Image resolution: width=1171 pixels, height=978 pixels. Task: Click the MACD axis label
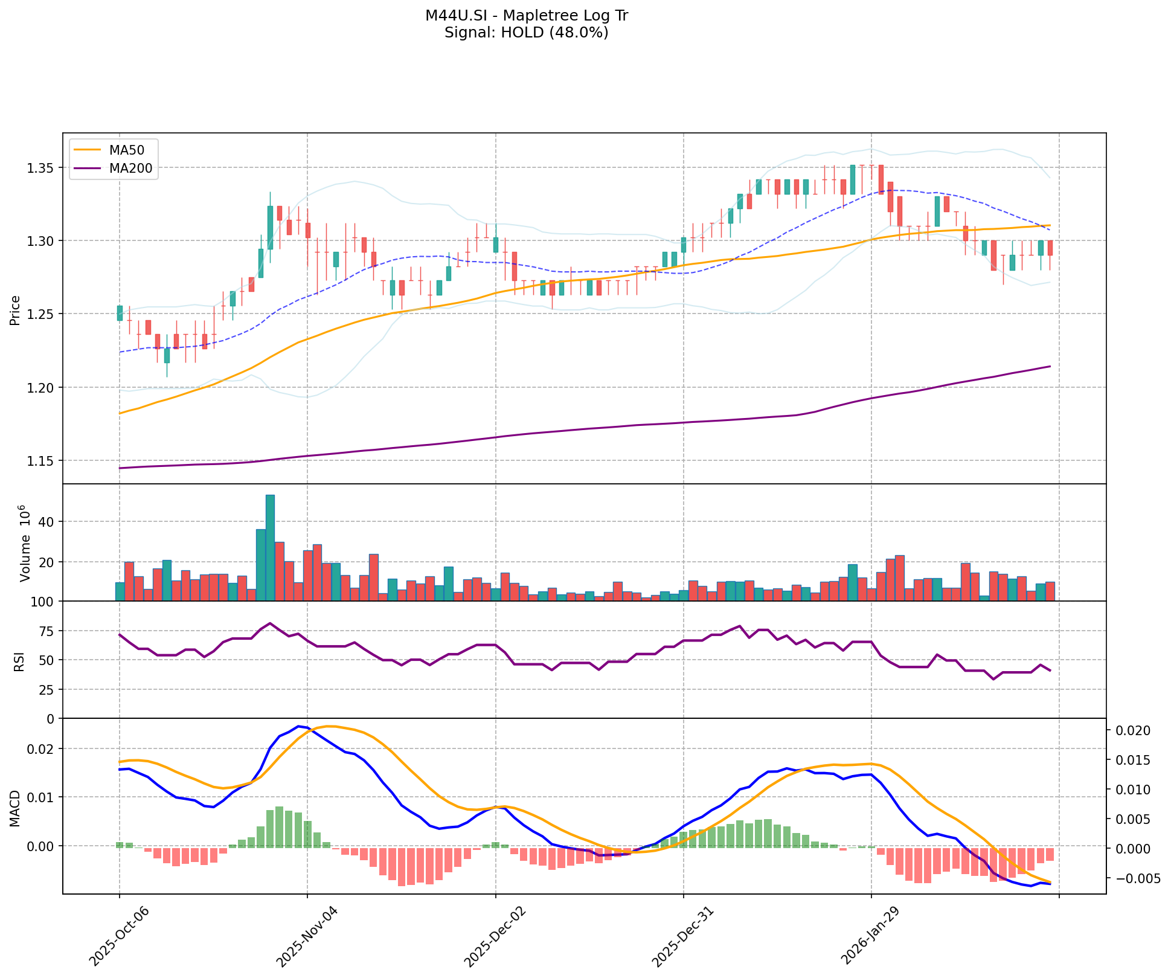click(x=16, y=807)
